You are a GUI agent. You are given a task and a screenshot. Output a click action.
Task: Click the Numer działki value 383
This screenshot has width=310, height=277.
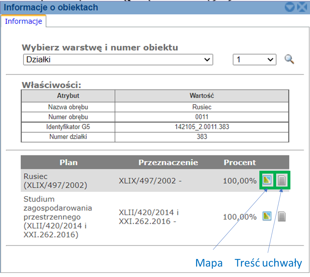tap(202, 137)
